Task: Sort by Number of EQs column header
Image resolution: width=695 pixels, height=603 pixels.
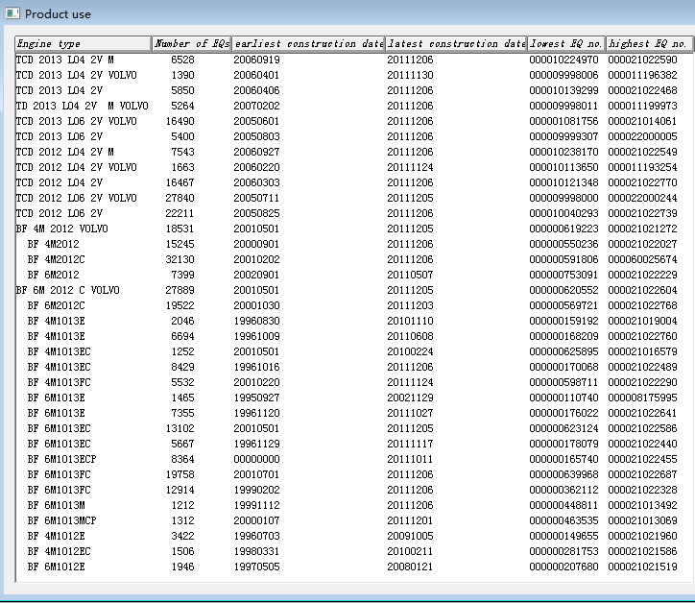Action: click(192, 43)
